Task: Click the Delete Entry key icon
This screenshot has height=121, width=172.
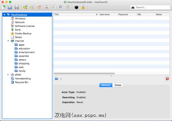Action: 39,7
